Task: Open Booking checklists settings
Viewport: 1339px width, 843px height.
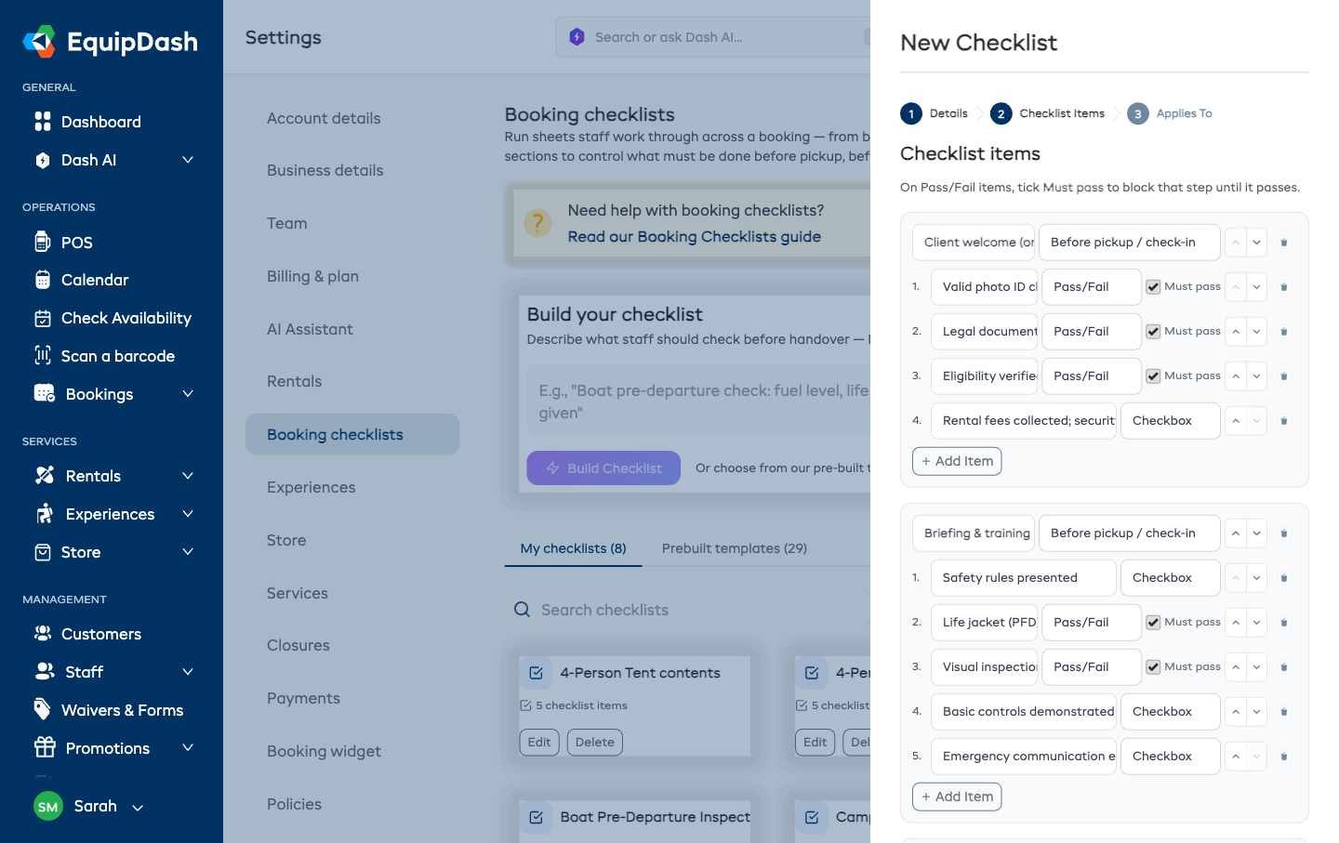Action: pyautogui.click(x=352, y=434)
